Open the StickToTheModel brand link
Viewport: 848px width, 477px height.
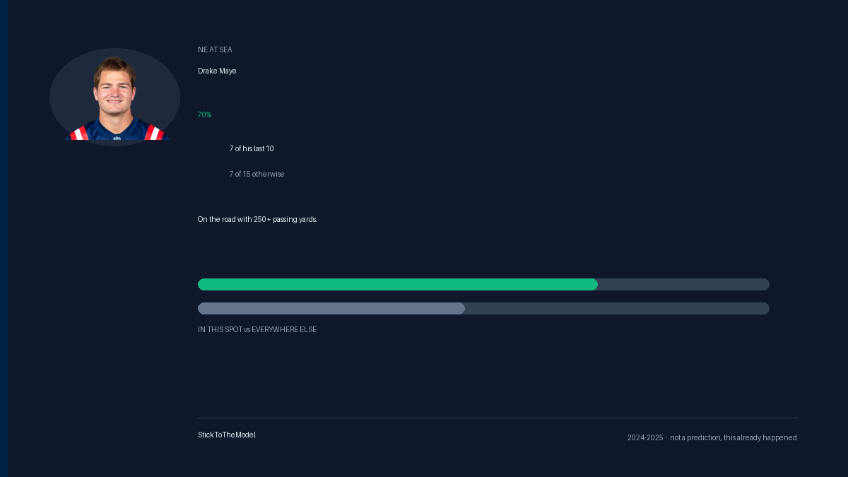pyautogui.click(x=227, y=435)
